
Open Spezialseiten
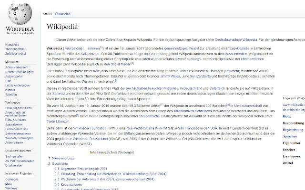click(x=14, y=124)
